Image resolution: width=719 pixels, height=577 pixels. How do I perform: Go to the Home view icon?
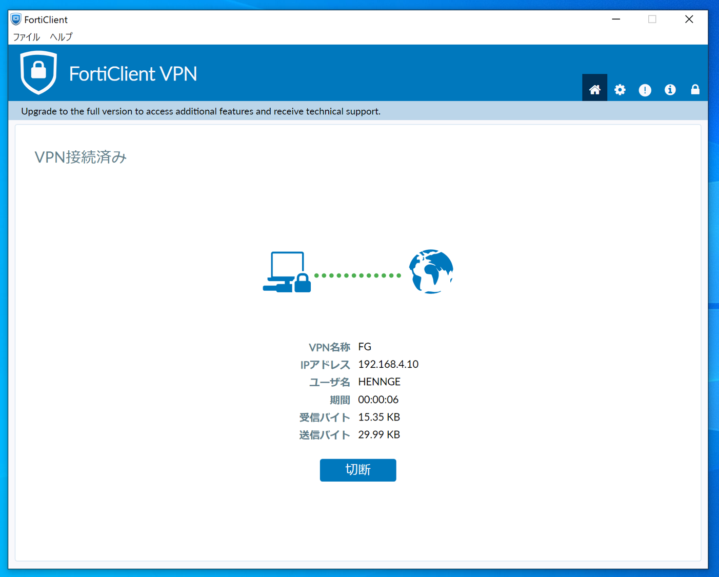coord(594,90)
